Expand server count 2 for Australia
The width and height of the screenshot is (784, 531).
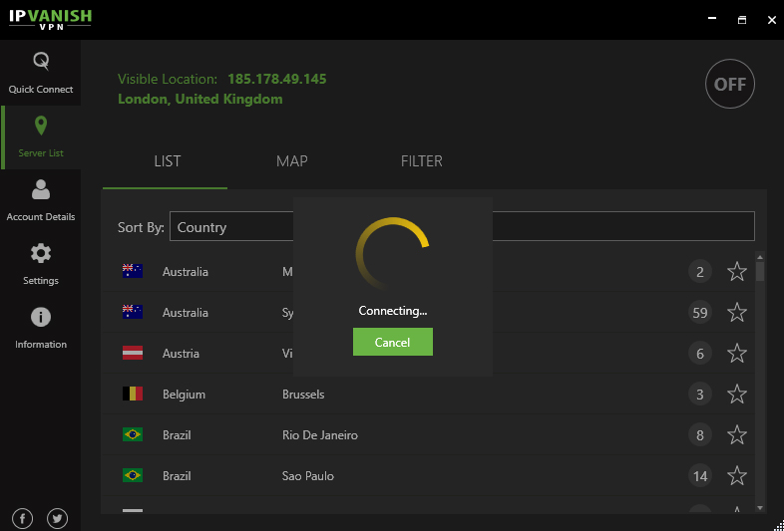point(700,272)
